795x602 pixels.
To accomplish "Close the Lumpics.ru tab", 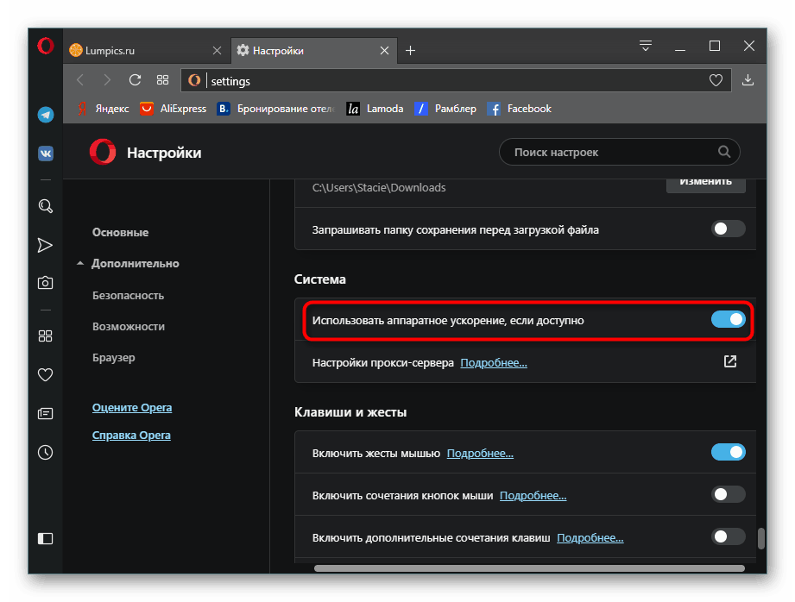I will (x=217, y=51).
